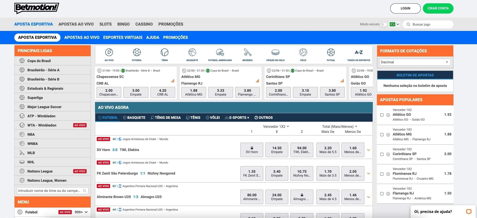Viewport: 477px width, 218px height.
Task: Click the Buscar jogo search field
Action: 428,24
